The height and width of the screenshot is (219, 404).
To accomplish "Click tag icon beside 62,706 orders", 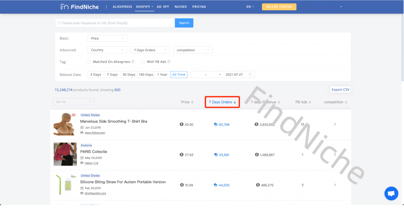I will coord(216,124).
